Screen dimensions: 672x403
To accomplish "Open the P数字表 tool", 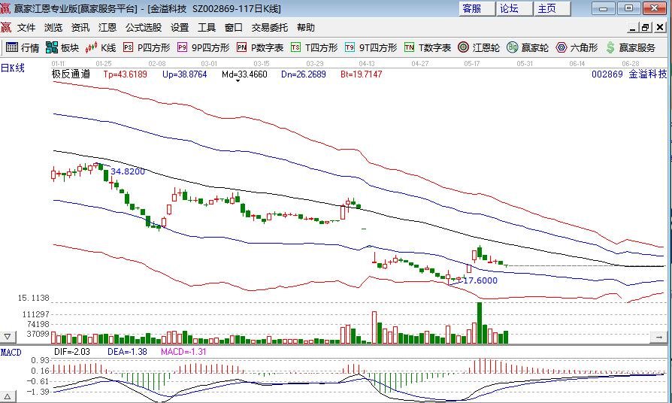I will 260,47.
